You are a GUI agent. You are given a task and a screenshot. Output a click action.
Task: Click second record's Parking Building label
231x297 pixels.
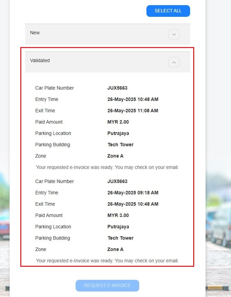point(53,238)
